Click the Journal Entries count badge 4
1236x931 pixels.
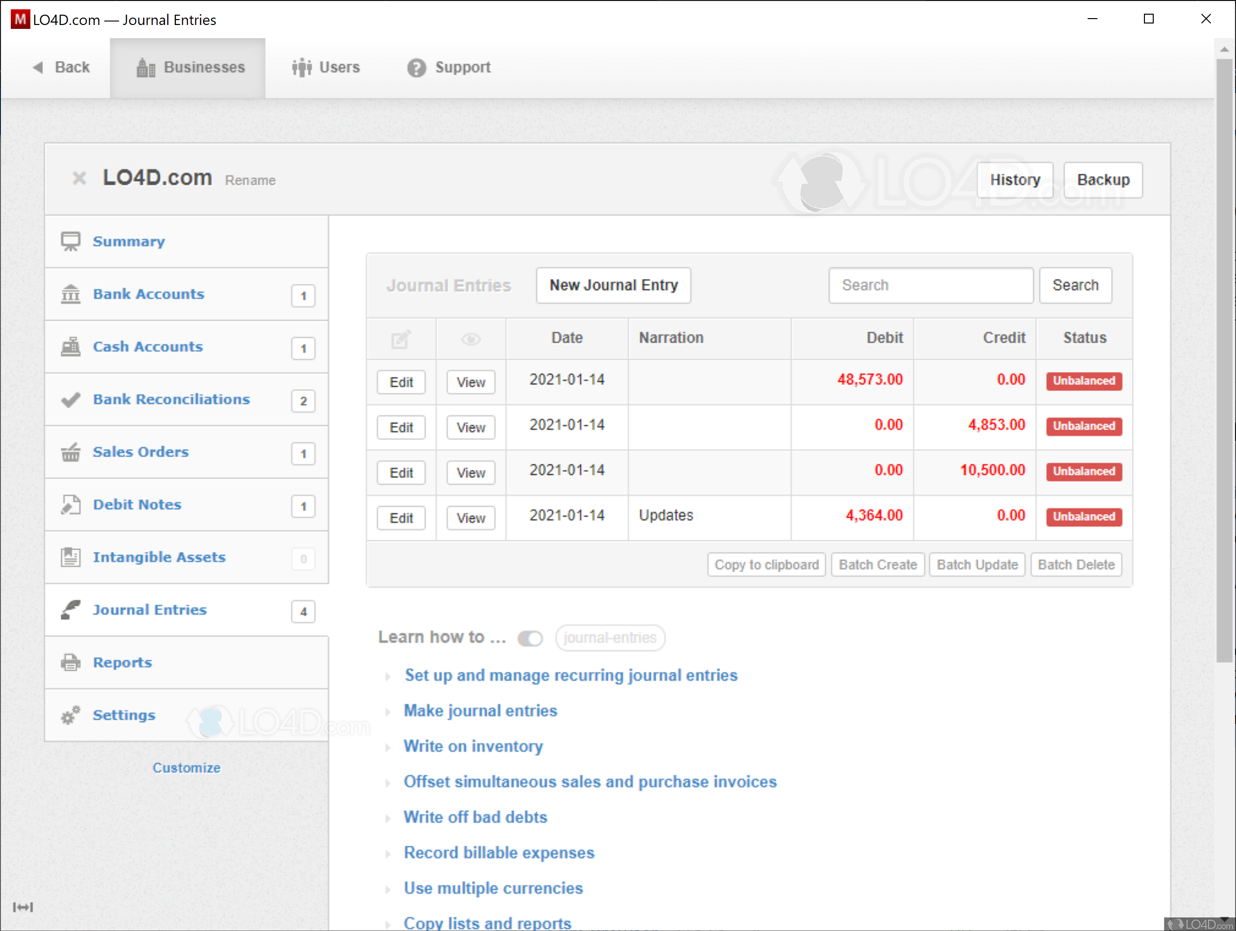[304, 611]
